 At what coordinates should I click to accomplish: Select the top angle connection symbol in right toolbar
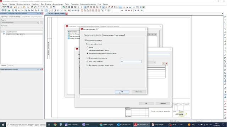[x=225, y=17]
